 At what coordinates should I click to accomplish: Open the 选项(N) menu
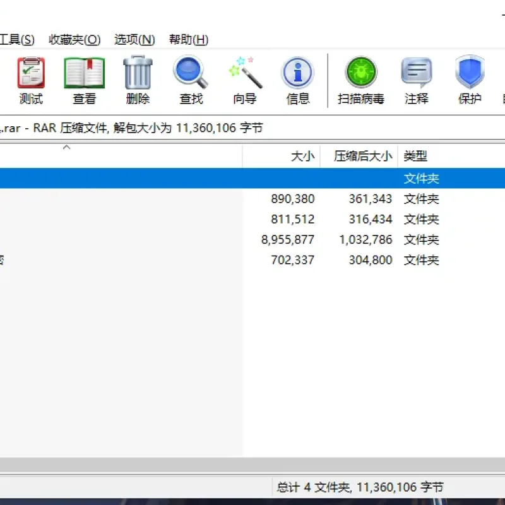click(134, 40)
